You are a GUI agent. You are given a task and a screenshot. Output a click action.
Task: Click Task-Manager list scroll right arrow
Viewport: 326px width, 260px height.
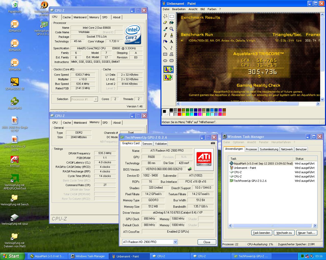pos(315,225)
